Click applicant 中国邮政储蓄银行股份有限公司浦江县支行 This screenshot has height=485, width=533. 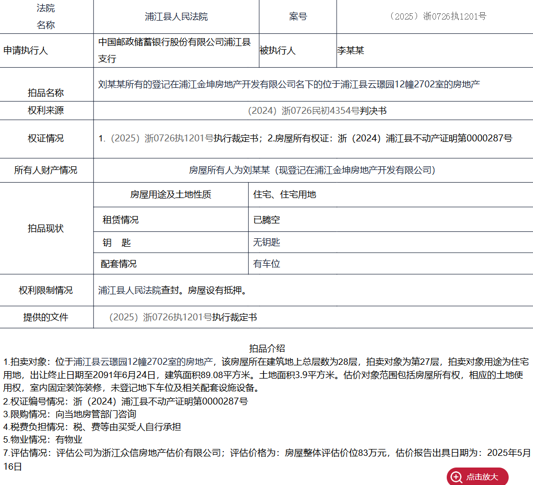(x=175, y=50)
